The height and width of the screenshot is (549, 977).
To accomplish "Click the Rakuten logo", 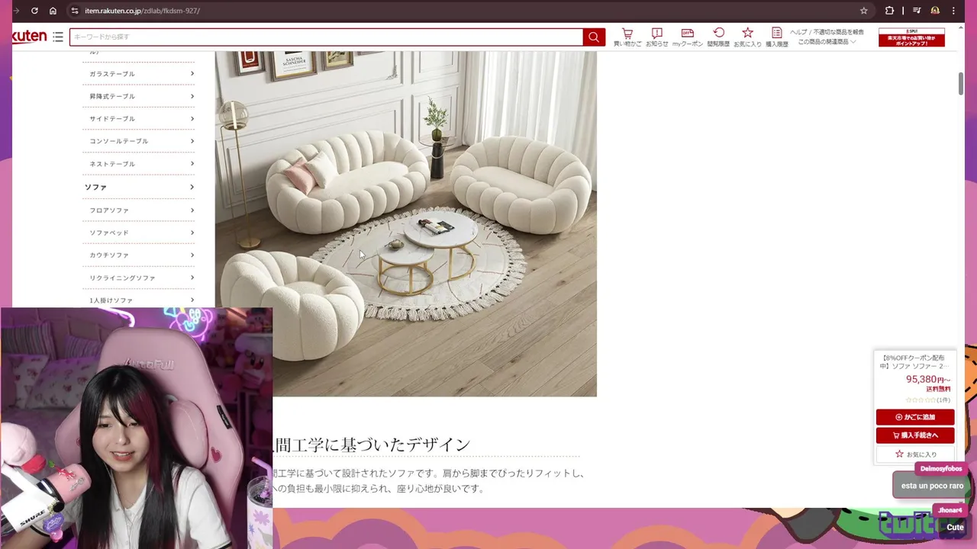I will point(30,37).
